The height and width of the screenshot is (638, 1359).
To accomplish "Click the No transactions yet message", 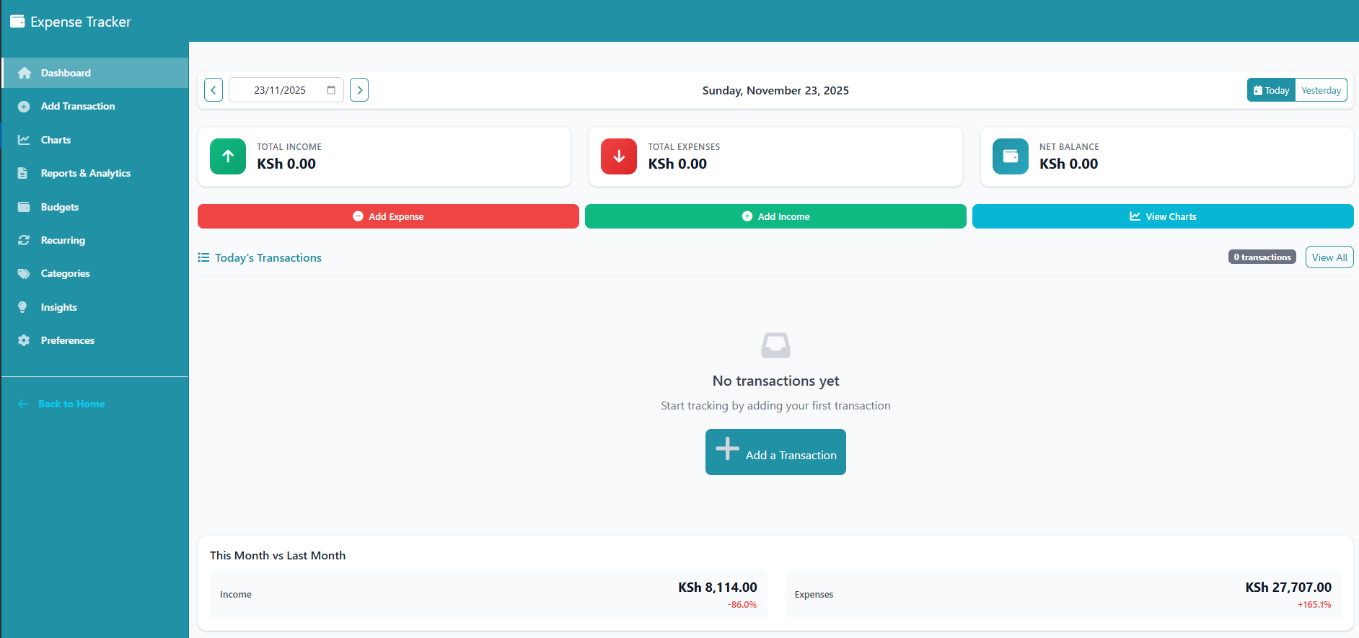I will (775, 381).
